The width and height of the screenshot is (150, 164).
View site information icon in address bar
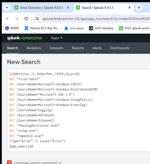point(37,18)
